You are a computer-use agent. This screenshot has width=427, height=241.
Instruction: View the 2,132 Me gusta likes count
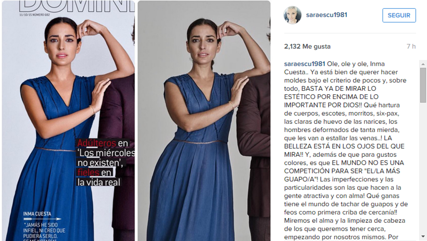pyautogui.click(x=307, y=46)
